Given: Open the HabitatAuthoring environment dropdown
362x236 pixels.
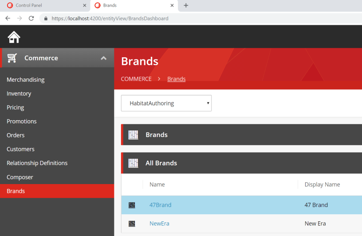Looking at the screenshot, I should [166, 103].
